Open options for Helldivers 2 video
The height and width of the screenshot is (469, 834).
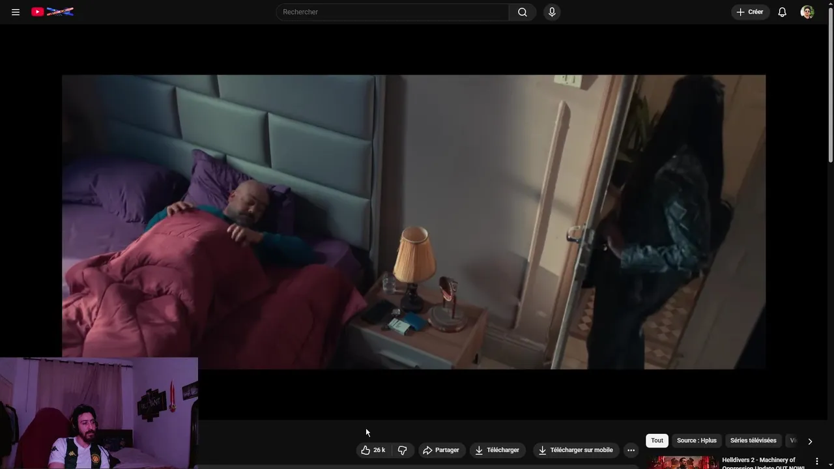[x=817, y=461]
